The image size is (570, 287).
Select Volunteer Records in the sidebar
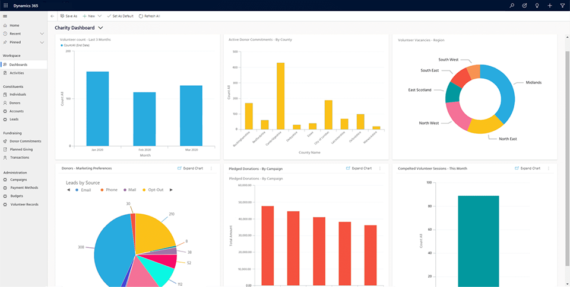pyautogui.click(x=24, y=204)
